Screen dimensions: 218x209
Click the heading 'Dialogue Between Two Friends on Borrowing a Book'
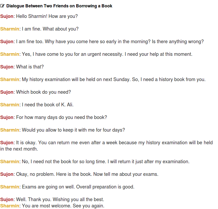[x=59, y=6]
